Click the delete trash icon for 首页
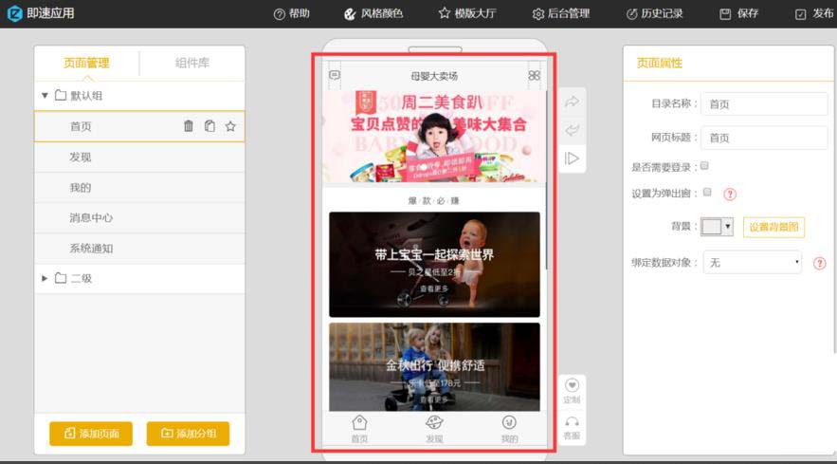837x464 pixels. point(189,126)
